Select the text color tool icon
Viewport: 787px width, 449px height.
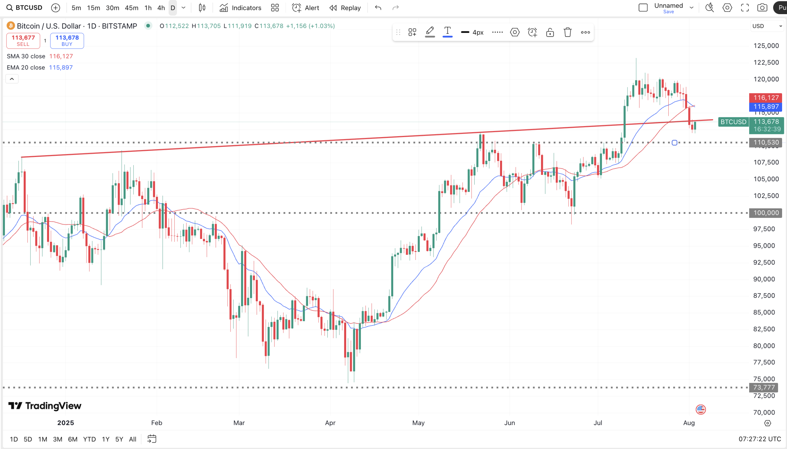pos(448,32)
